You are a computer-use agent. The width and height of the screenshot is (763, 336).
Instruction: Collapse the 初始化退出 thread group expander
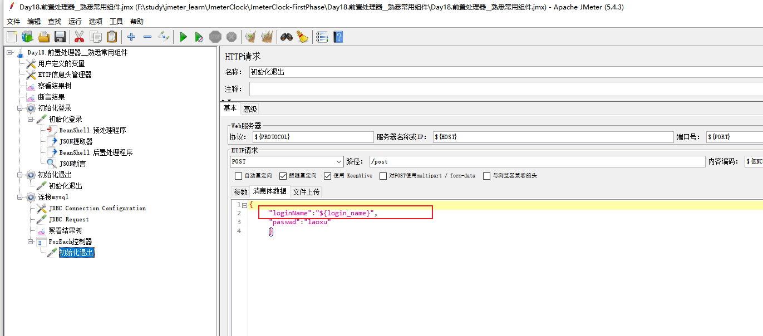[x=20, y=175]
